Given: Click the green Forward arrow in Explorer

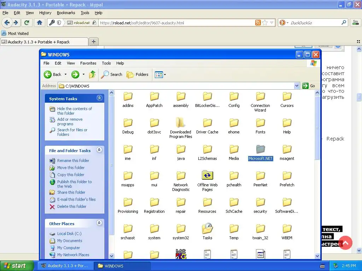Looking at the screenshot, I should (x=75, y=74).
